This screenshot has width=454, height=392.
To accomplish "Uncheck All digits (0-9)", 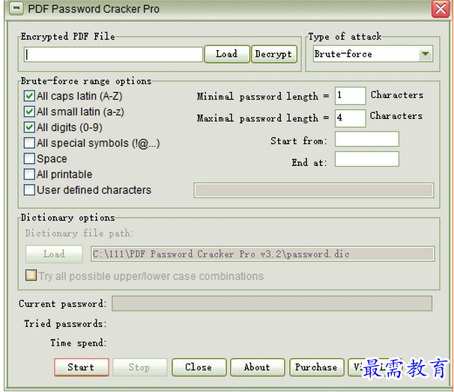I will tap(29, 127).
